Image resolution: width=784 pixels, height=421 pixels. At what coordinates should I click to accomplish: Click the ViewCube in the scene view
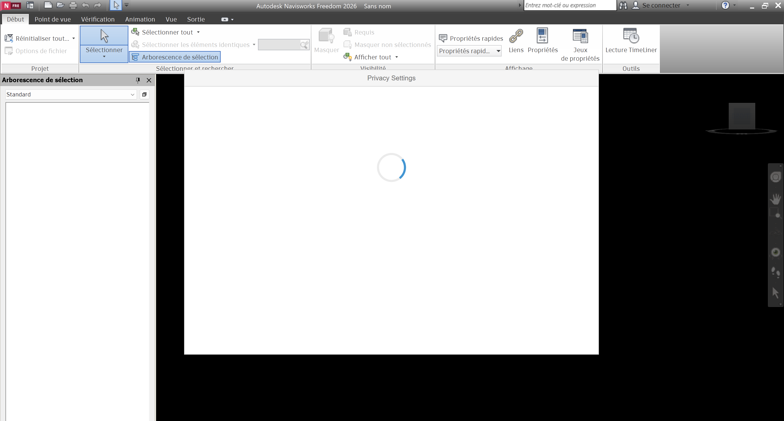[742, 116]
